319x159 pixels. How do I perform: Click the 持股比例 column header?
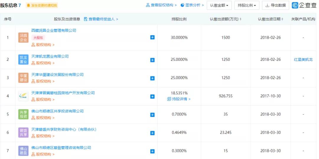[179, 19]
